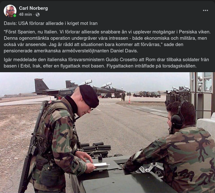Open the 48 min timestamp link

(x=25, y=15)
